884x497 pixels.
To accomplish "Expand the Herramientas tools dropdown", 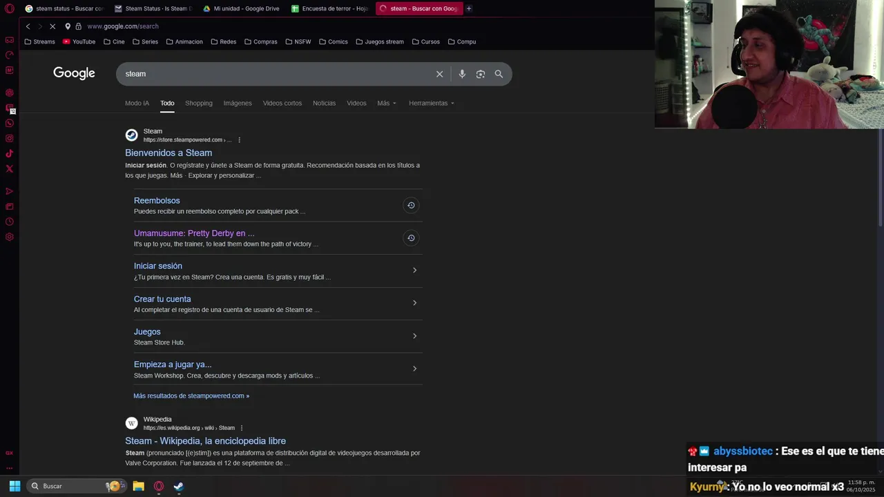I will point(432,103).
